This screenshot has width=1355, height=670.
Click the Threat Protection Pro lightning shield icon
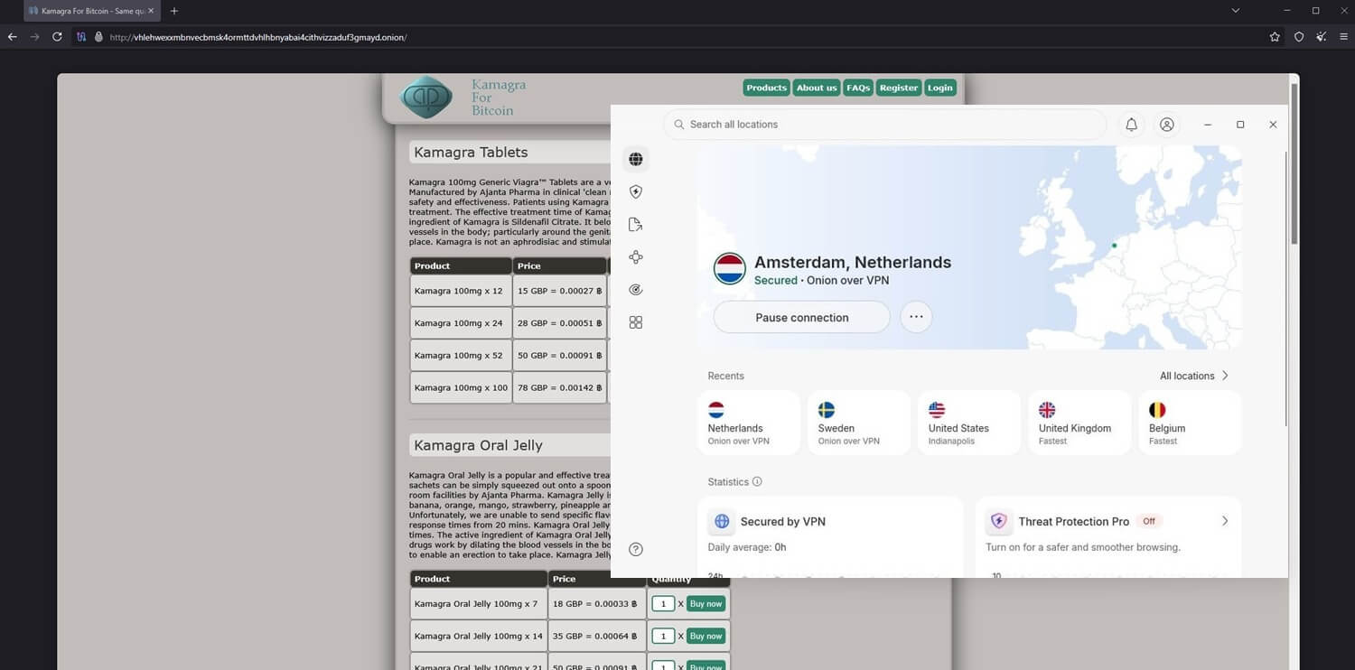tap(999, 521)
